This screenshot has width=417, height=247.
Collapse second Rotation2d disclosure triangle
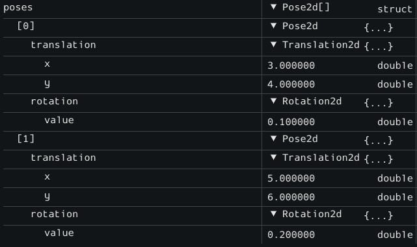(x=273, y=214)
